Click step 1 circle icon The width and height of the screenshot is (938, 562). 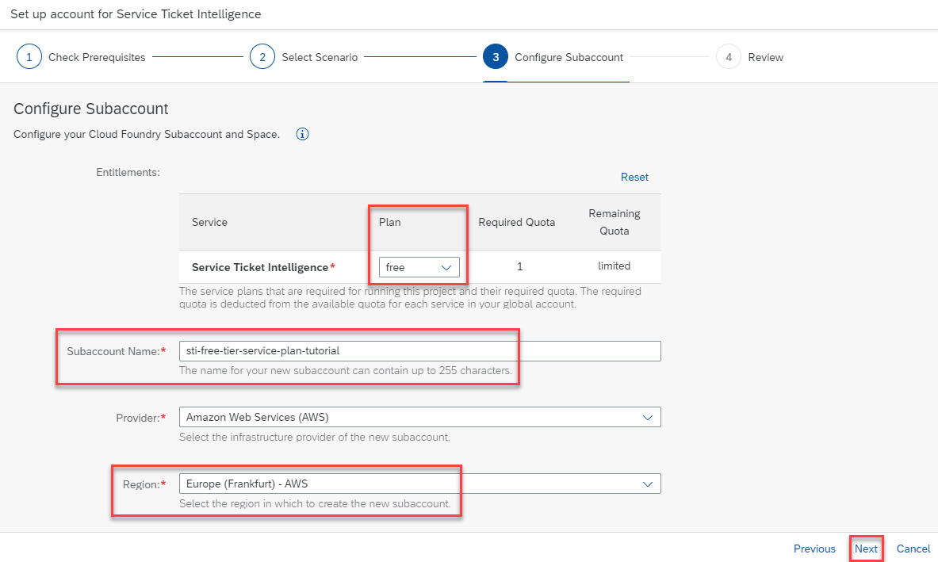[x=29, y=57]
